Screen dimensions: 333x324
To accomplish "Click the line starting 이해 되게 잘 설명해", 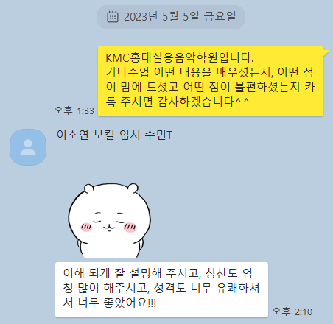I will pyautogui.click(x=158, y=273).
